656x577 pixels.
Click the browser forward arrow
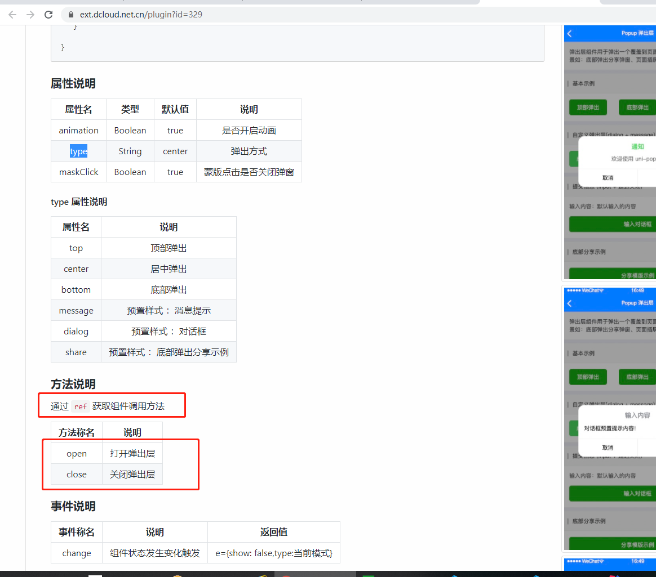(x=30, y=15)
